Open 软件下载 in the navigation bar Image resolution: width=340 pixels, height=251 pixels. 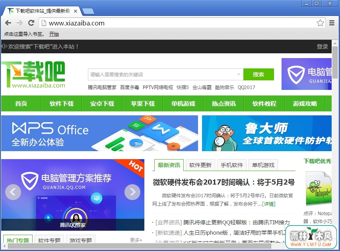click(x=62, y=103)
